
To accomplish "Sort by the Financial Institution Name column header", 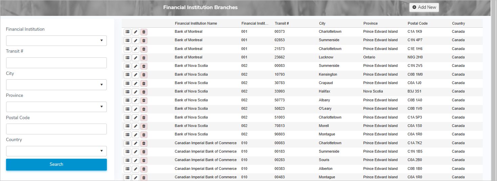I will (x=196, y=24).
